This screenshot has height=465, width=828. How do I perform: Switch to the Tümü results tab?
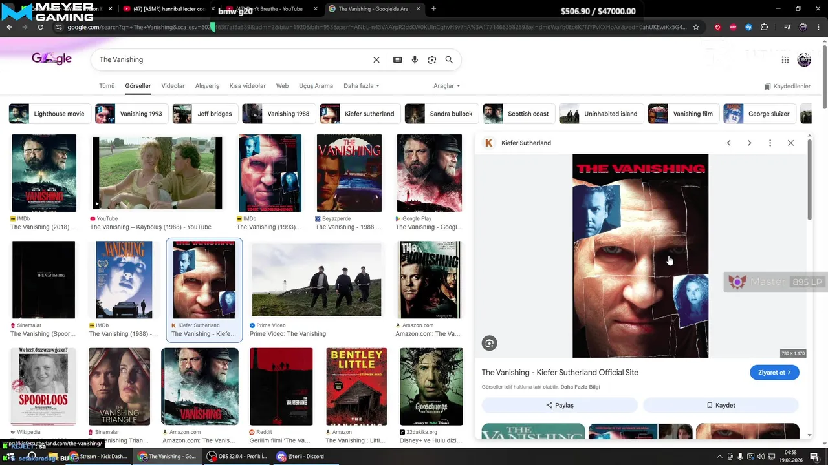[x=107, y=86]
